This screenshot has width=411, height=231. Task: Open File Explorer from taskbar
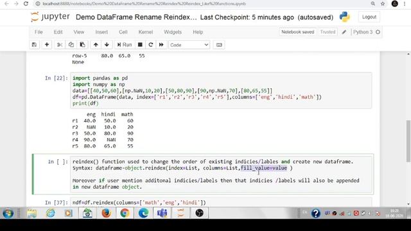[32, 213]
